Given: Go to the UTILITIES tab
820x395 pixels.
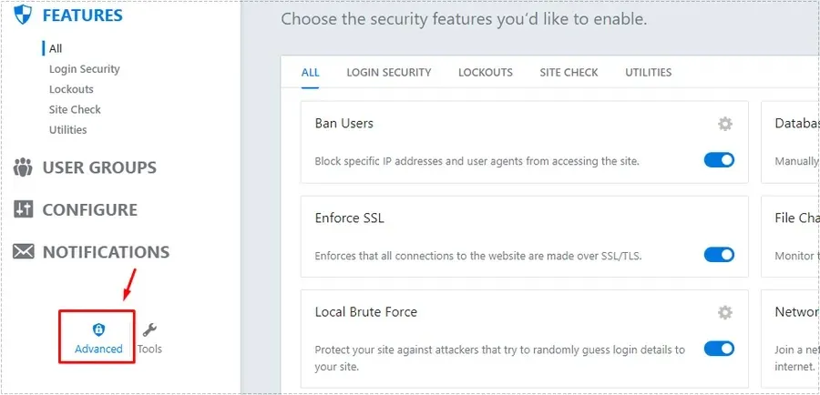Looking at the screenshot, I should [648, 72].
